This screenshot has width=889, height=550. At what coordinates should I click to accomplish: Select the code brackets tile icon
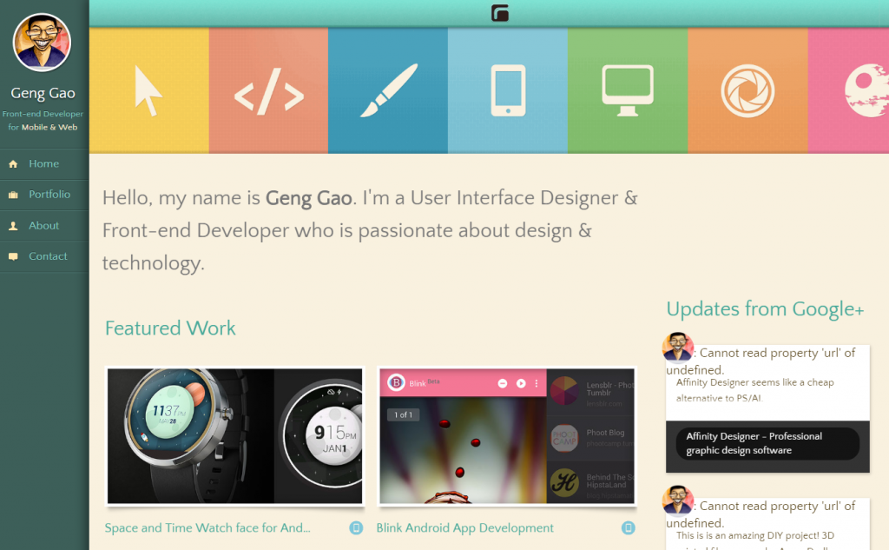(268, 90)
